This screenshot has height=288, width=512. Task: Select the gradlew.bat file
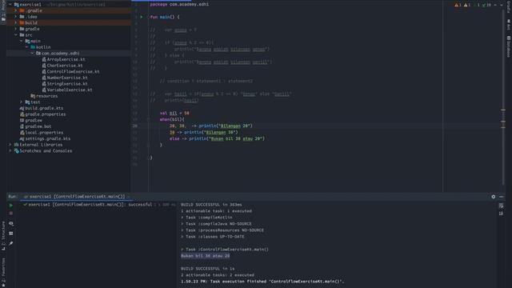pos(38,126)
